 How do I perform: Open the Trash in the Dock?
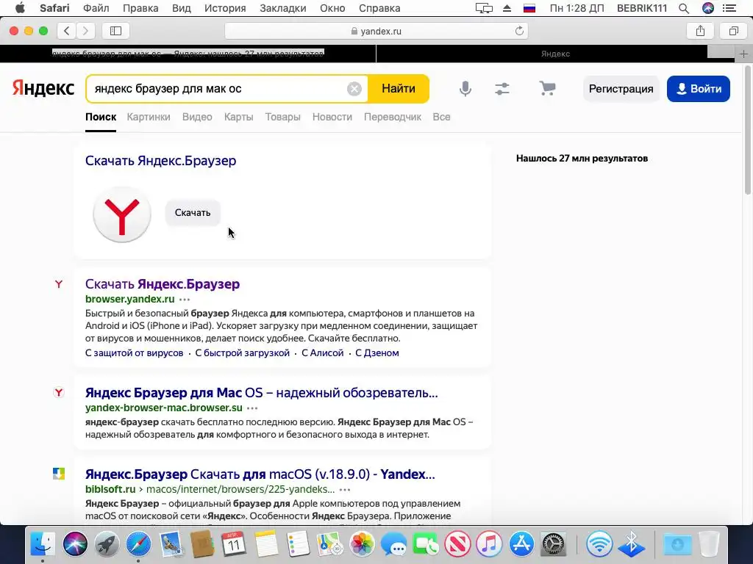click(709, 544)
